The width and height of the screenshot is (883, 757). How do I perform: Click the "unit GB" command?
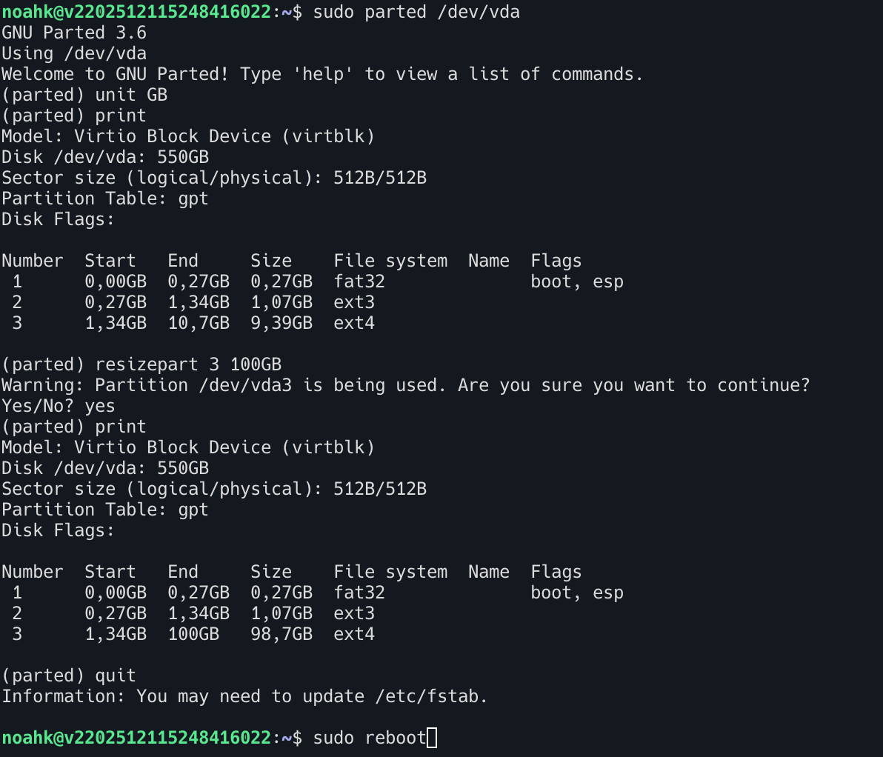[x=131, y=95]
